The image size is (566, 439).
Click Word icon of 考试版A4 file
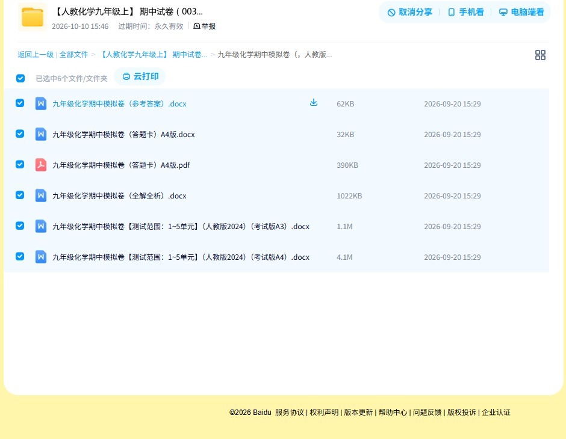click(x=41, y=257)
